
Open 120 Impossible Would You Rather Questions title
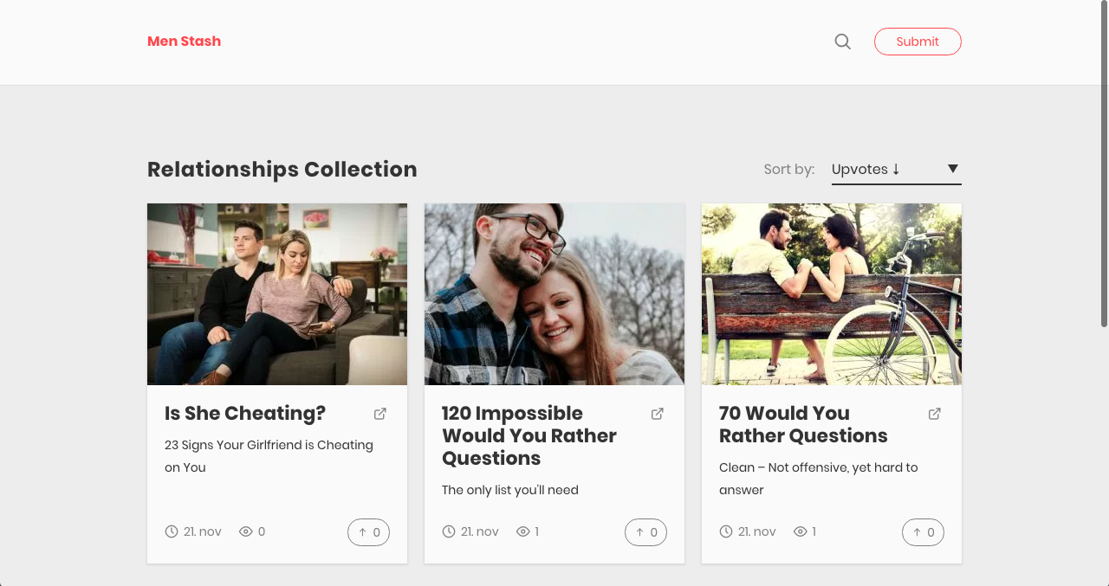click(x=529, y=436)
